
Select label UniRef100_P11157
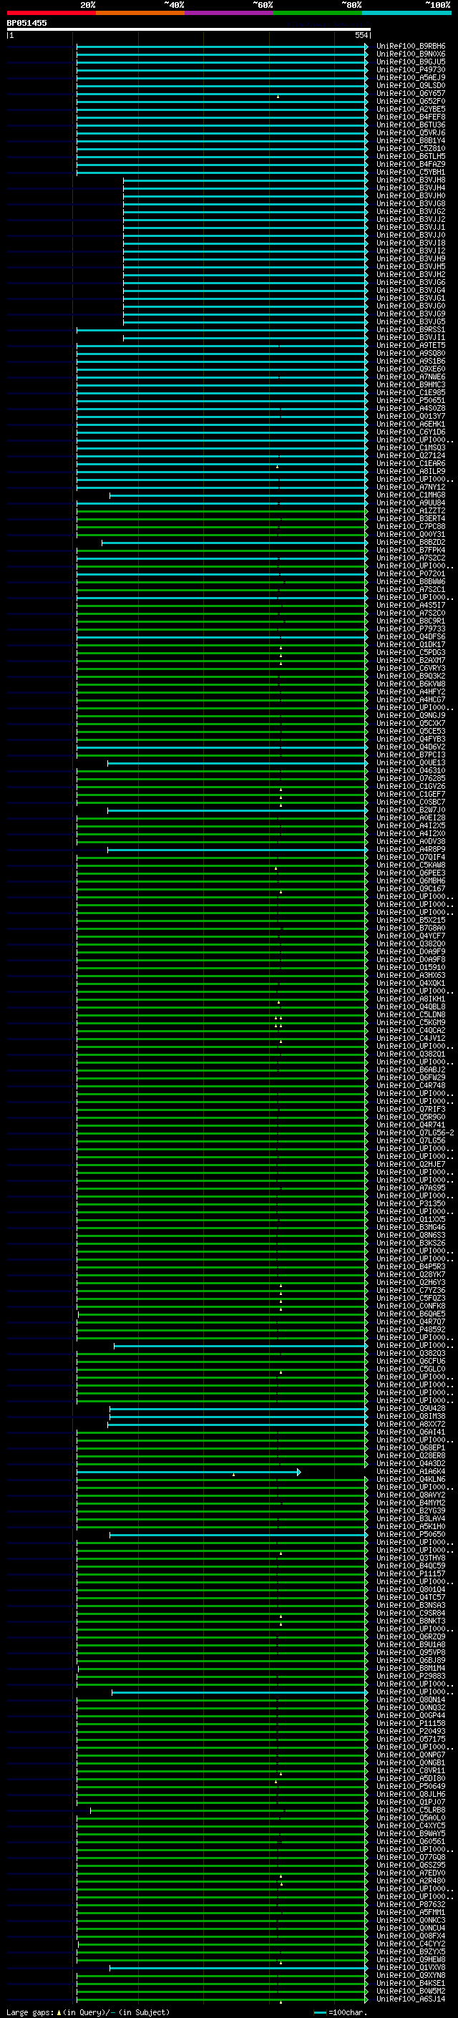pos(410,1574)
